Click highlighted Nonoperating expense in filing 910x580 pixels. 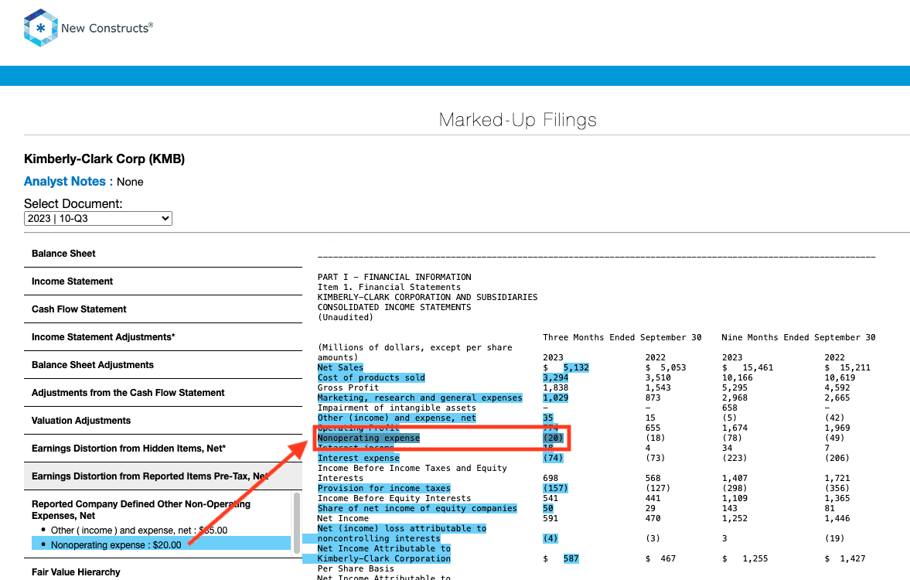click(x=369, y=438)
